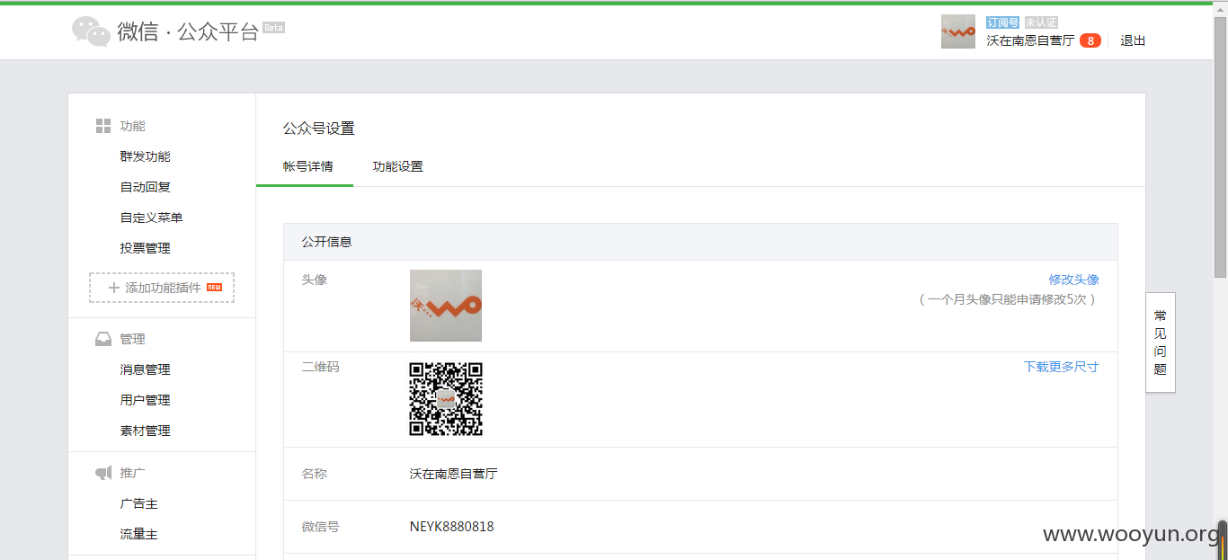Click the 管理 section inbox icon

coord(103,339)
